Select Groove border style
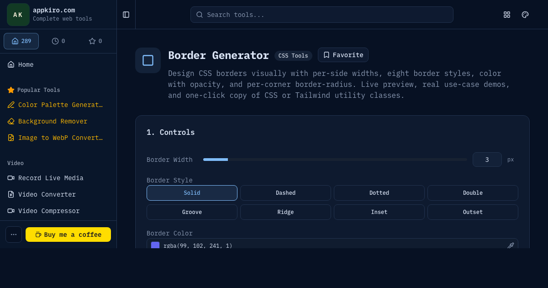Screen dimensions: 548x288 [x=192, y=212]
